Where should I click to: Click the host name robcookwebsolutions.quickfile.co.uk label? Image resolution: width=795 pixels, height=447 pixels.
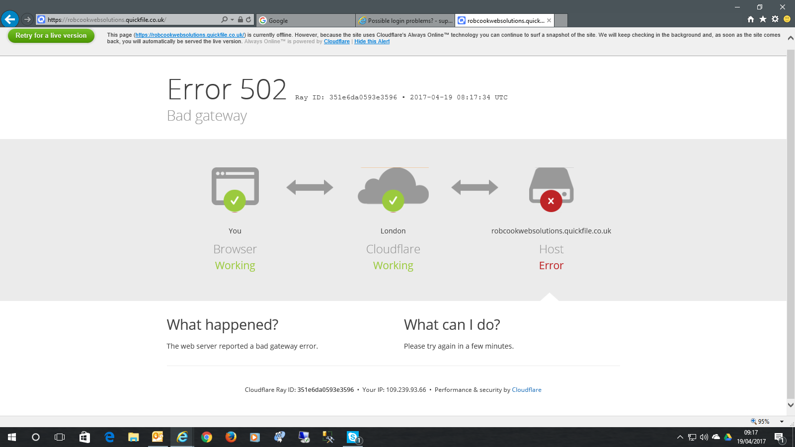551,231
